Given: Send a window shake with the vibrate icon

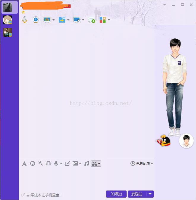Looking at the screenshot, I should pos(48,163).
